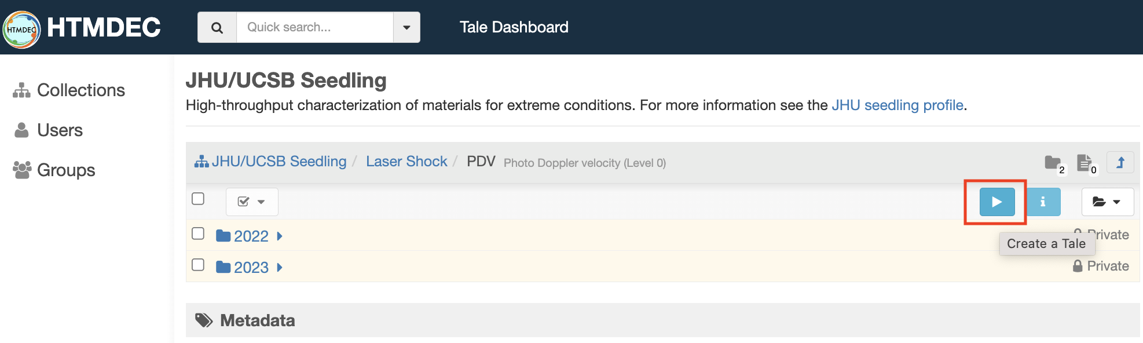The width and height of the screenshot is (1143, 343).
Task: Click the go up one level arrow
Action: tap(1120, 162)
